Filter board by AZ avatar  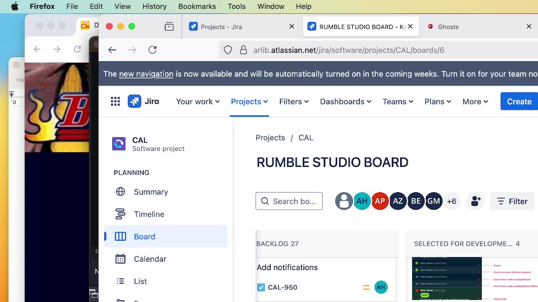[398, 201]
